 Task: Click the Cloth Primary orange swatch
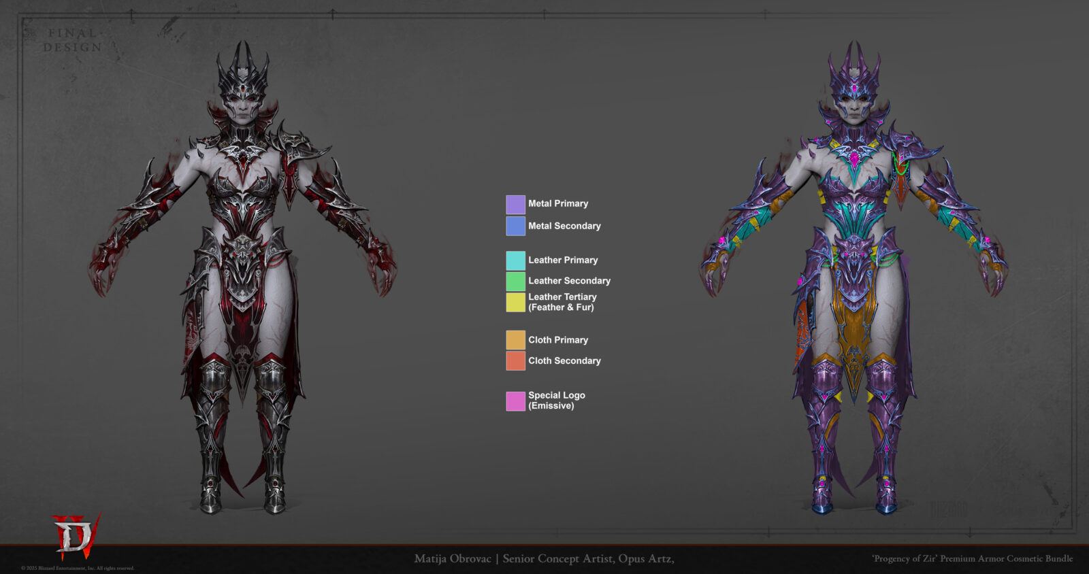(x=515, y=340)
